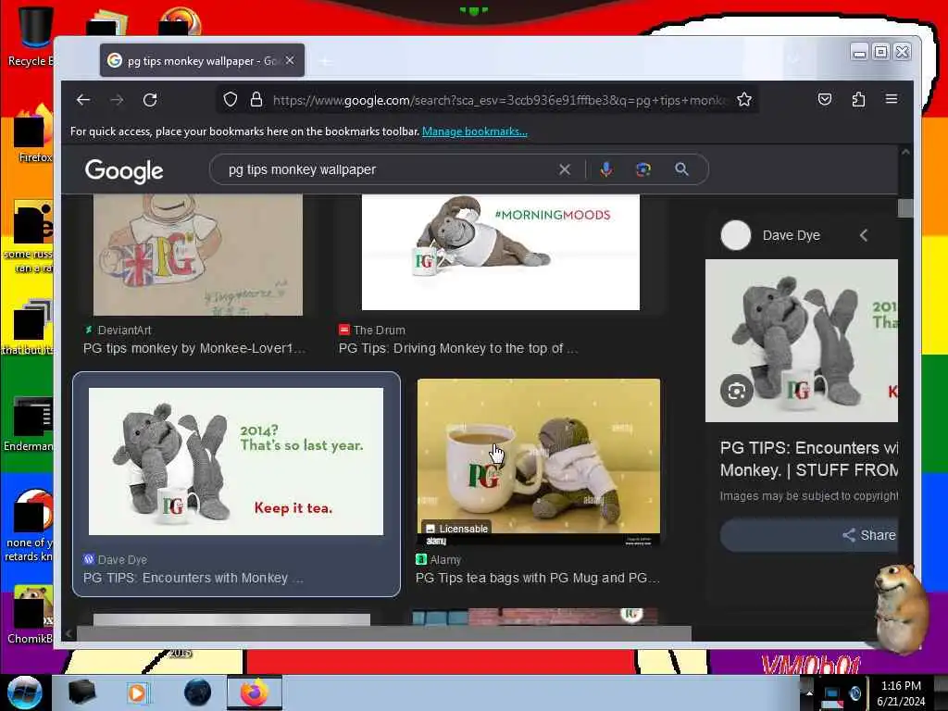Viewport: 948px width, 711px height.
Task: Click the Google search input field
Action: tap(387, 170)
